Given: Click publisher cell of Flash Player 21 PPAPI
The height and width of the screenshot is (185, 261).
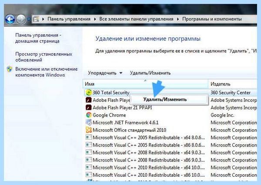Looking at the screenshot, I should [234, 107].
